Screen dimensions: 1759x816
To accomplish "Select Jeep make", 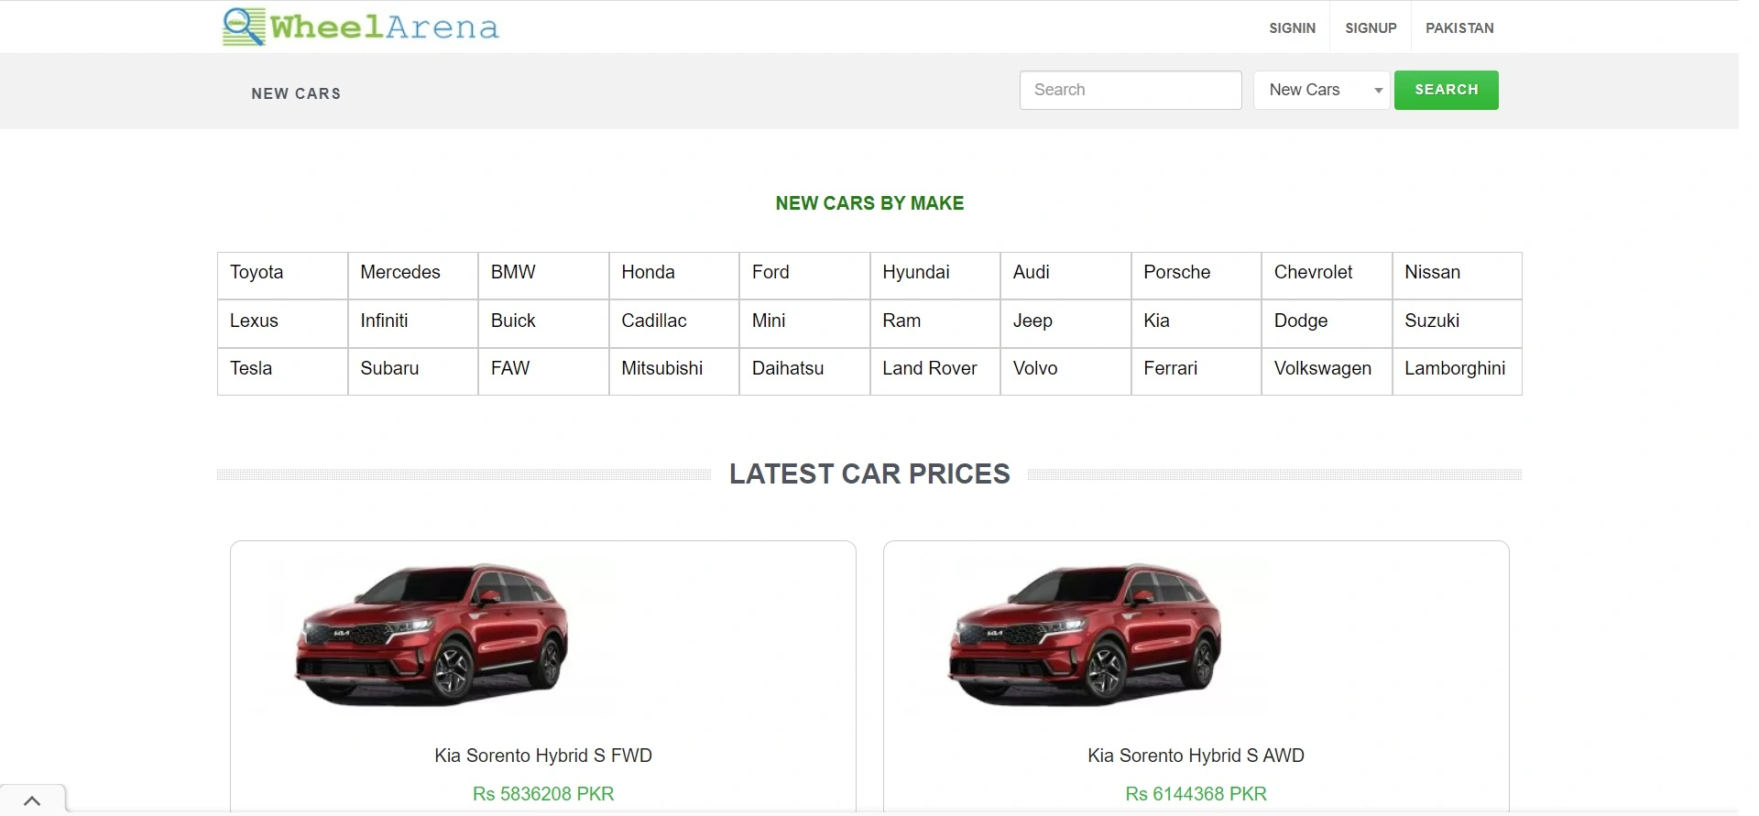I will pyautogui.click(x=1032, y=321).
